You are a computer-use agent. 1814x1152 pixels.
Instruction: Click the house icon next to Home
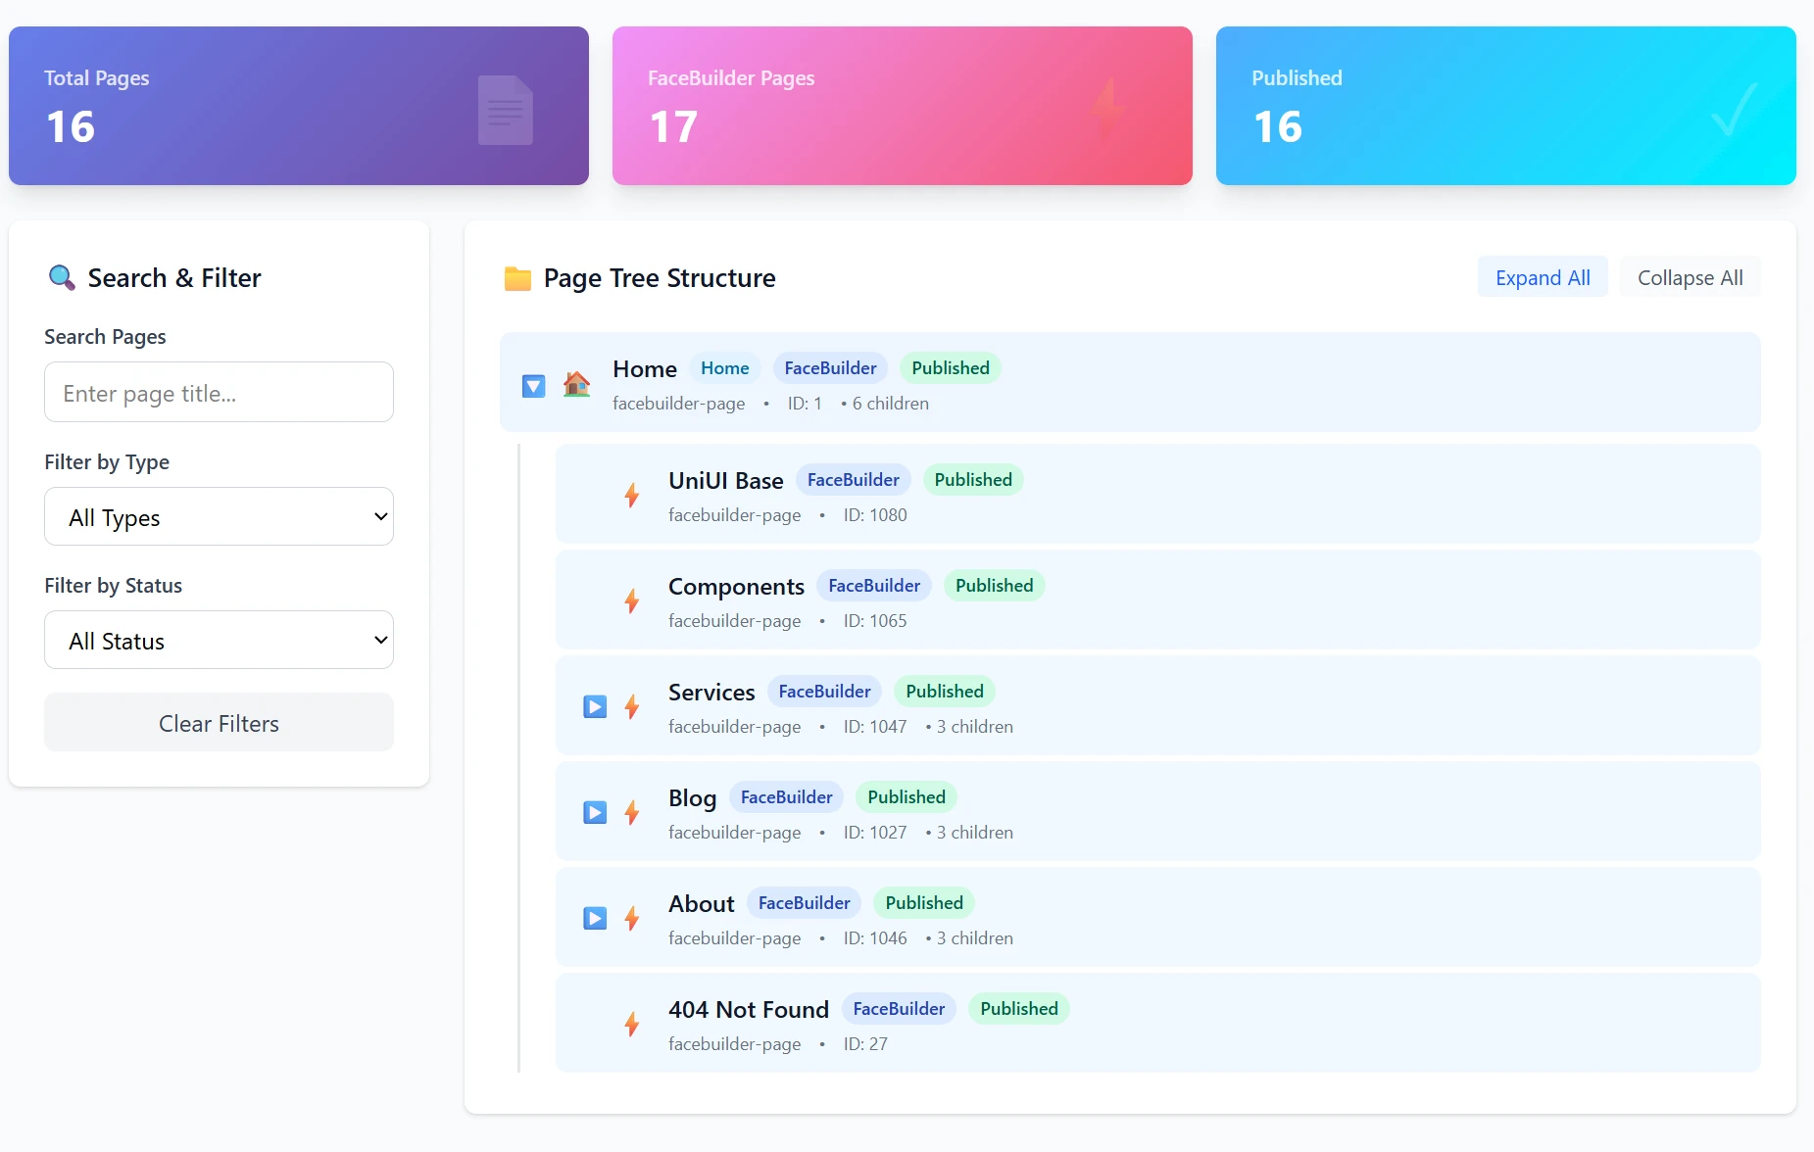576,385
